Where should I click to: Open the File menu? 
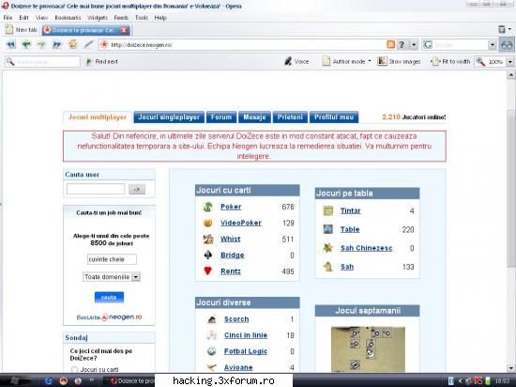(x=8, y=18)
